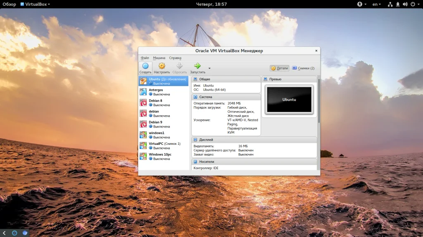Viewport: 423px width, 237px height.
Task: Click the accessibility icon in top bar
Action: [359, 4]
